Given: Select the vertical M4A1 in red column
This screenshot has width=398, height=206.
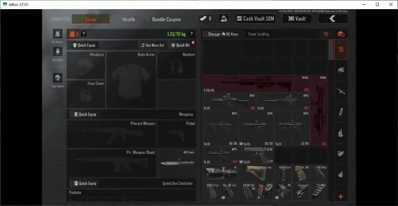Looking at the screenshot, I should click(319, 110).
